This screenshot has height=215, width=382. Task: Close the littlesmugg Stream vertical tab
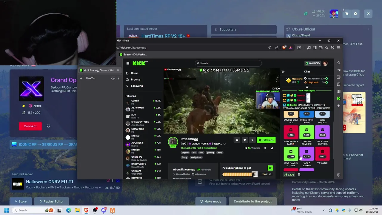point(118,70)
